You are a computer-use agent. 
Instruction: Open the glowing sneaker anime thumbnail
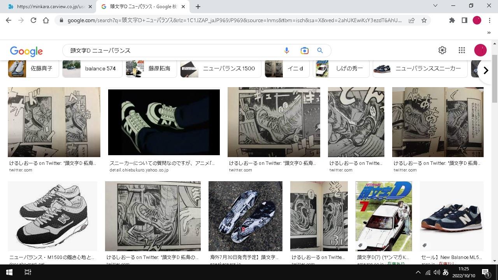pyautogui.click(x=164, y=122)
